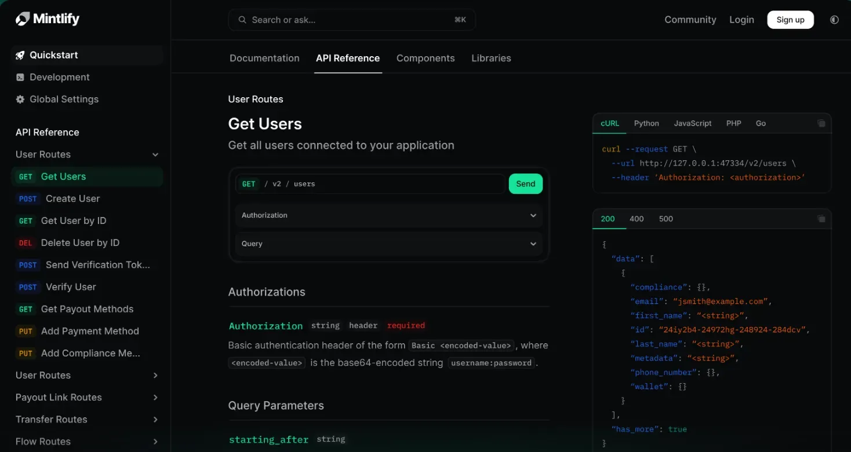Open the Libraries tab

tap(491, 58)
